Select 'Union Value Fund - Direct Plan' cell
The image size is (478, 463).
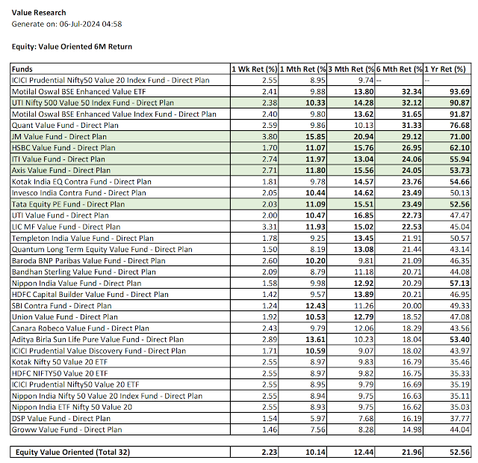120,317
